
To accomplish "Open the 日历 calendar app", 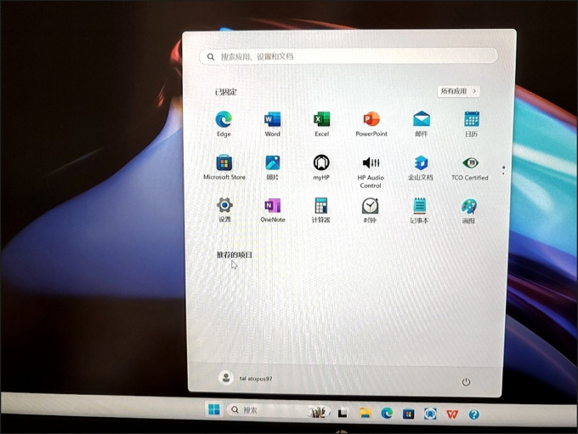I will pyautogui.click(x=472, y=124).
